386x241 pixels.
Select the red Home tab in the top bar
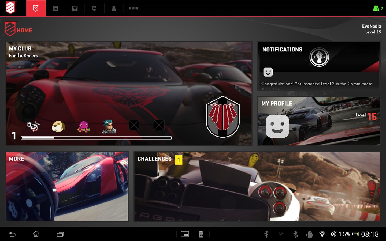pos(36,8)
